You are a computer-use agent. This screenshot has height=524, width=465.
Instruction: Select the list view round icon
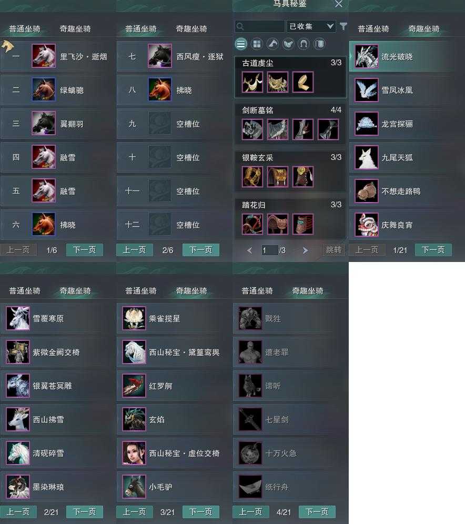[241, 44]
